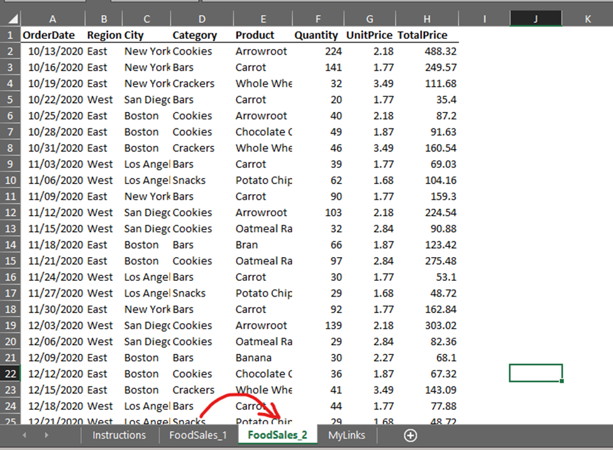Image resolution: width=613 pixels, height=450 pixels.
Task: Select row 1 using its row number
Action: click(x=10, y=35)
